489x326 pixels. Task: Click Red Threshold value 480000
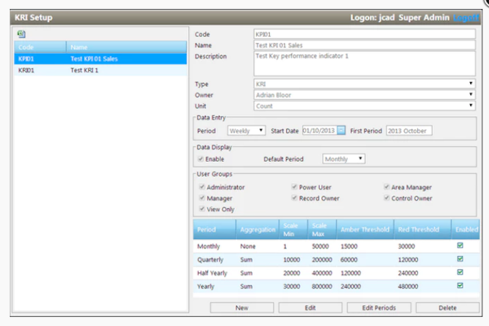pos(408,286)
